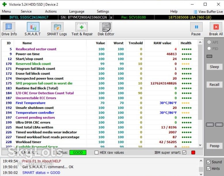Select the Power-on time row
224x176 pixels.
[x=100, y=54]
